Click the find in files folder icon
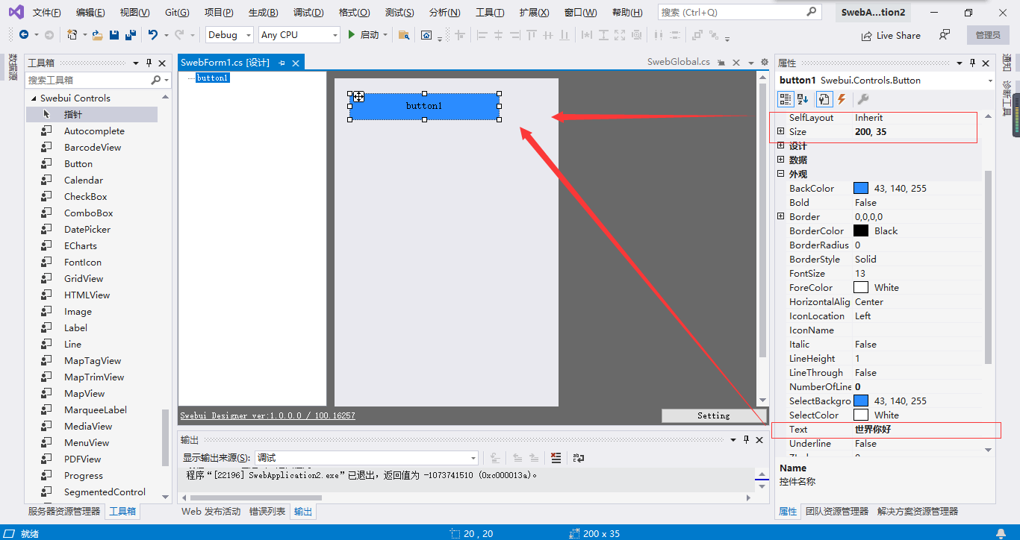The width and height of the screenshot is (1020, 540). (x=404, y=35)
